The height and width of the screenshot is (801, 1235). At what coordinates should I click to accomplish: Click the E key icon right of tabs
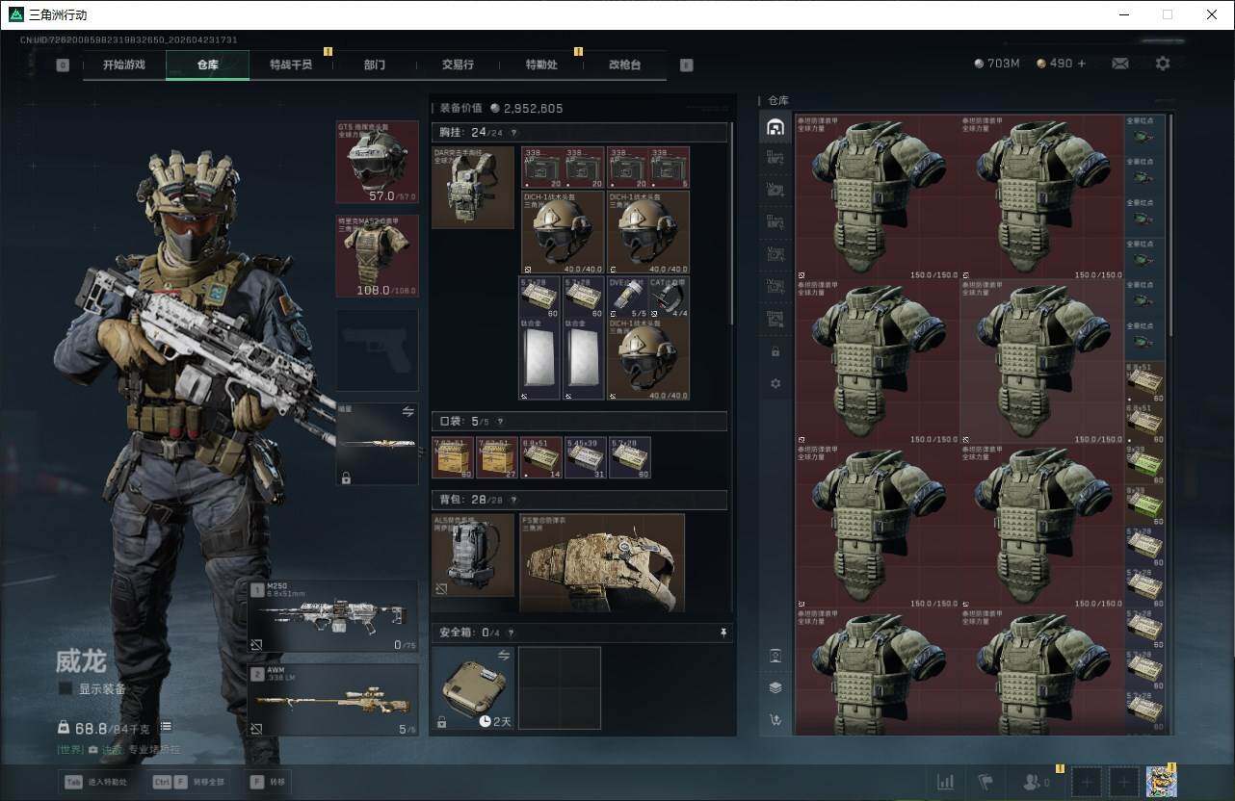686,65
